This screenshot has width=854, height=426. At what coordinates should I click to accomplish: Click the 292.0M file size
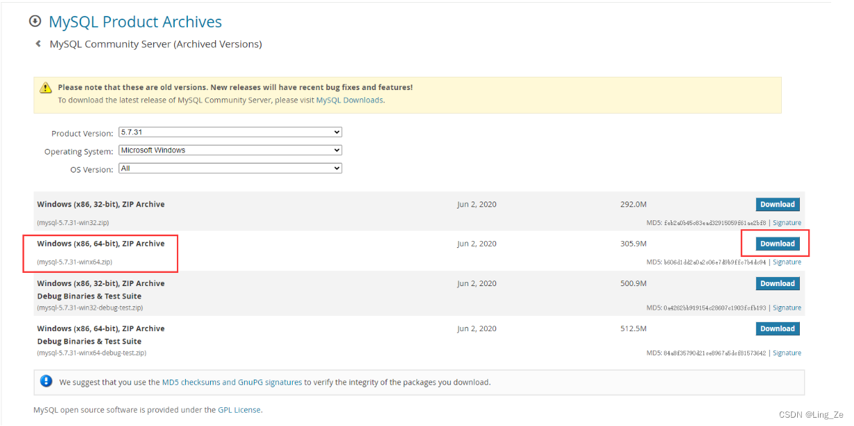633,204
